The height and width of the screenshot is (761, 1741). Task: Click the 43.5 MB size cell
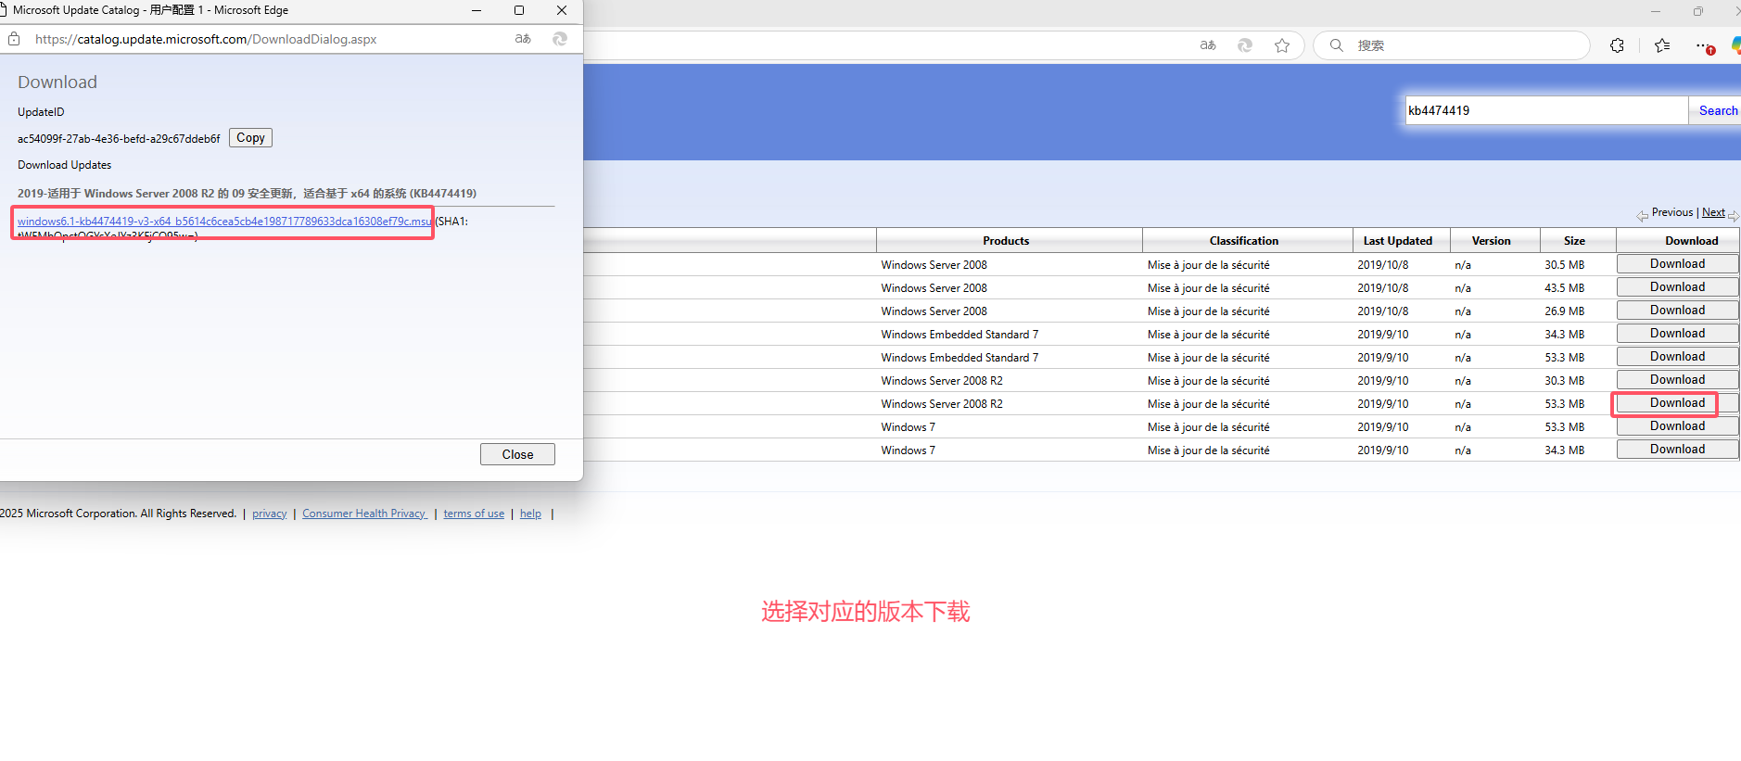click(x=1565, y=288)
